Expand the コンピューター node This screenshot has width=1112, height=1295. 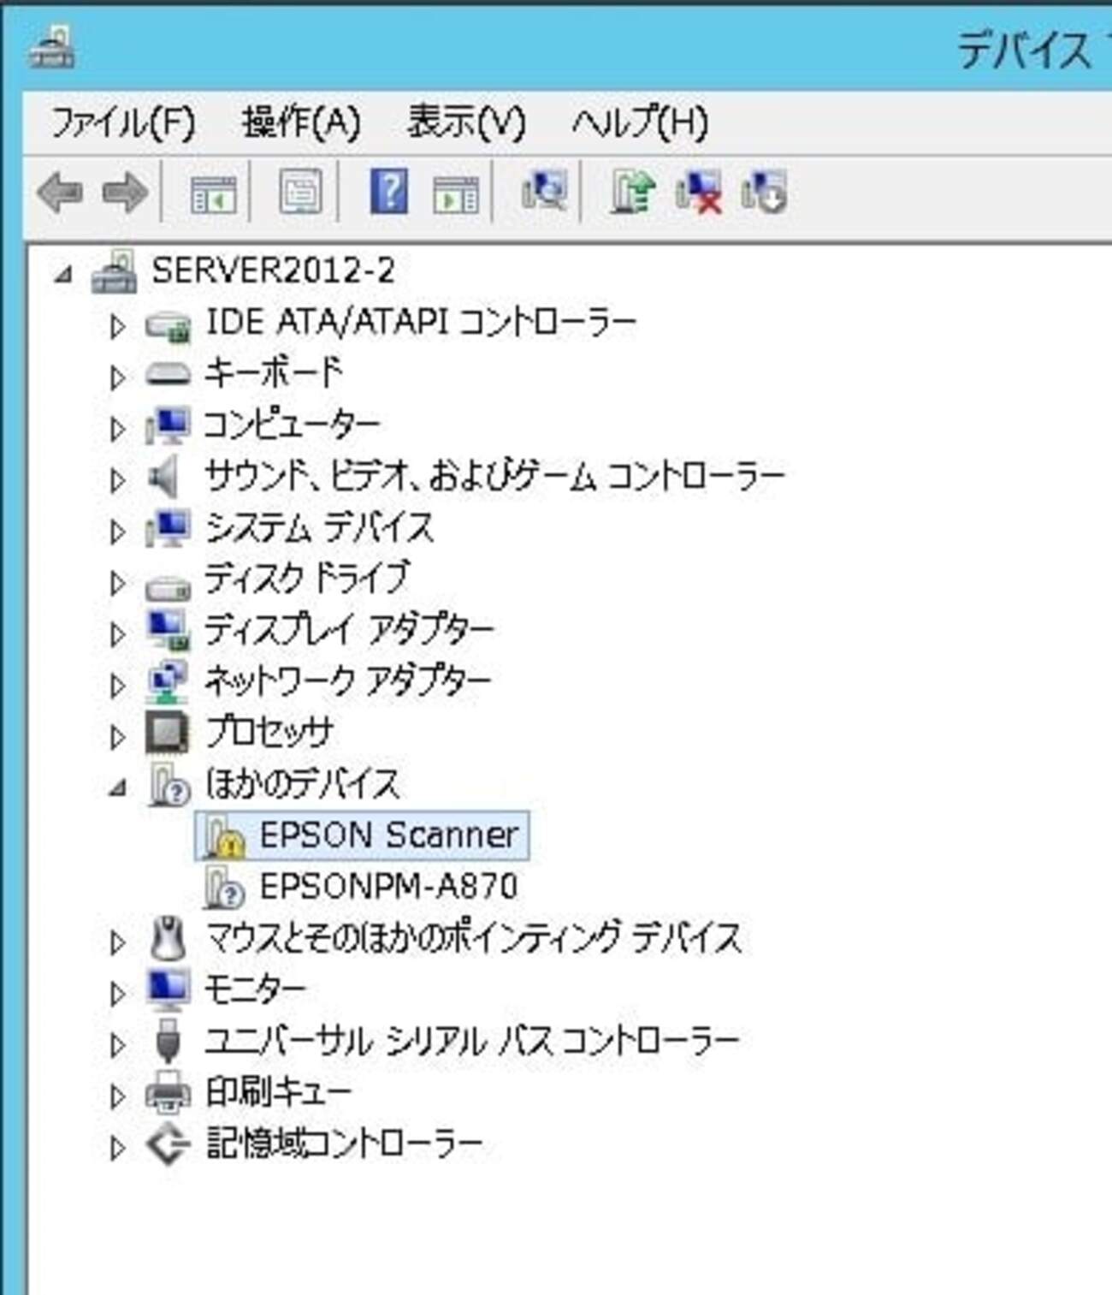pyautogui.click(x=117, y=428)
